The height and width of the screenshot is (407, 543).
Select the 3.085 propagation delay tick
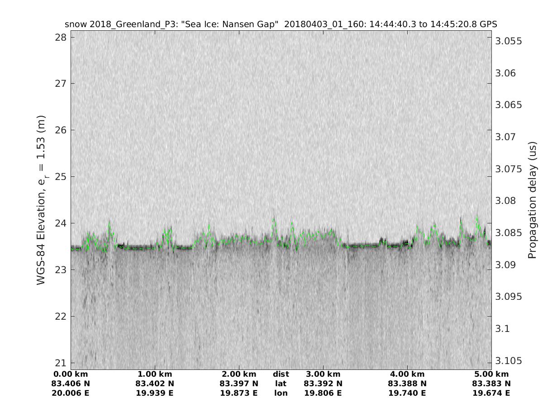pyautogui.click(x=509, y=232)
